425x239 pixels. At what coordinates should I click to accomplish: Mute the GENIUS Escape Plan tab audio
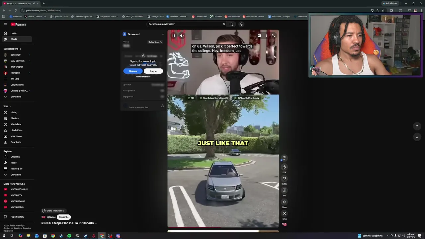click(34, 3)
